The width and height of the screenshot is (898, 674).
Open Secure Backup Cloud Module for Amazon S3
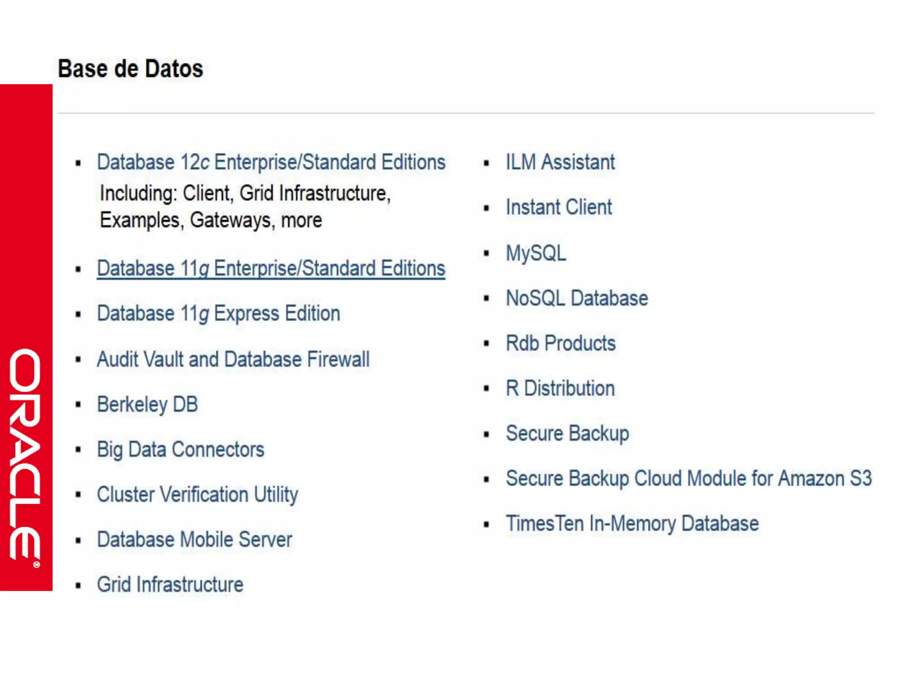click(688, 478)
